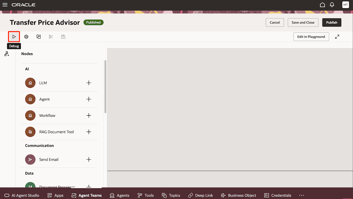Image resolution: width=353 pixels, height=199 pixels.
Task: Click the RAG Document Tool icon
Action: pyautogui.click(x=30, y=132)
